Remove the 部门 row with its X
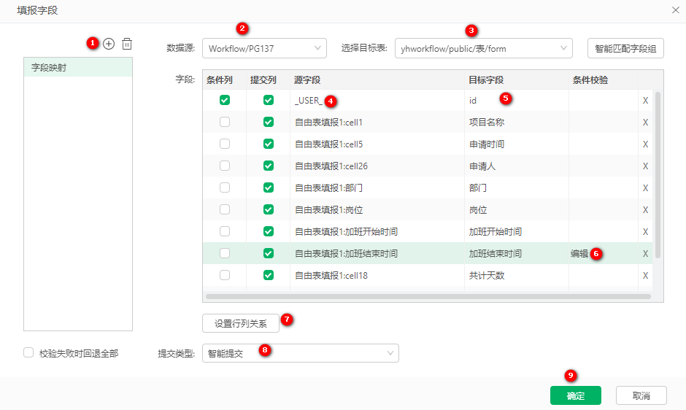 645,188
